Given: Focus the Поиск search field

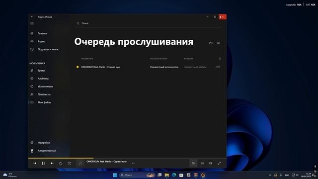Looking at the screenshot, I should [148, 23].
